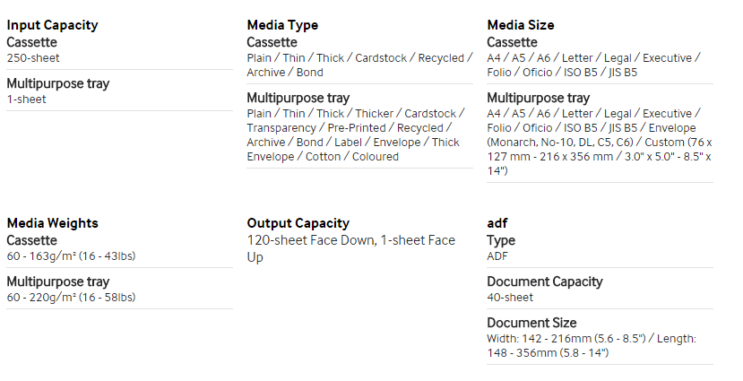Click the Input Capacity heading
Viewport: 743px width, 381px height.
point(52,25)
